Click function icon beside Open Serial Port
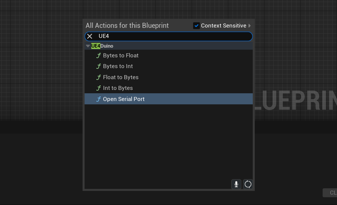Viewport: 337px width, 205px height. (98, 99)
